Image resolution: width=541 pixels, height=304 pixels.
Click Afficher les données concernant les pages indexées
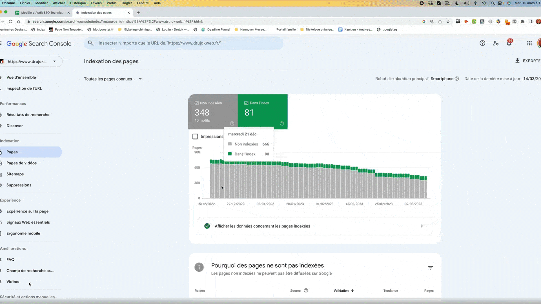pos(314,226)
